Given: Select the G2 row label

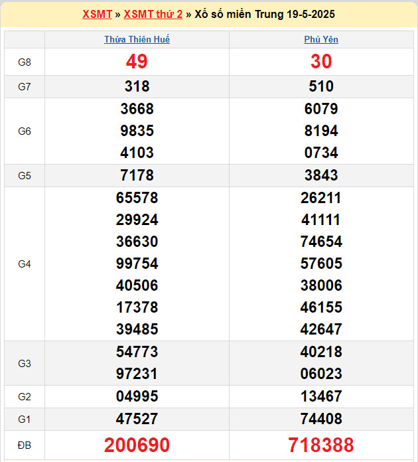Looking at the screenshot, I should pos(25,397).
